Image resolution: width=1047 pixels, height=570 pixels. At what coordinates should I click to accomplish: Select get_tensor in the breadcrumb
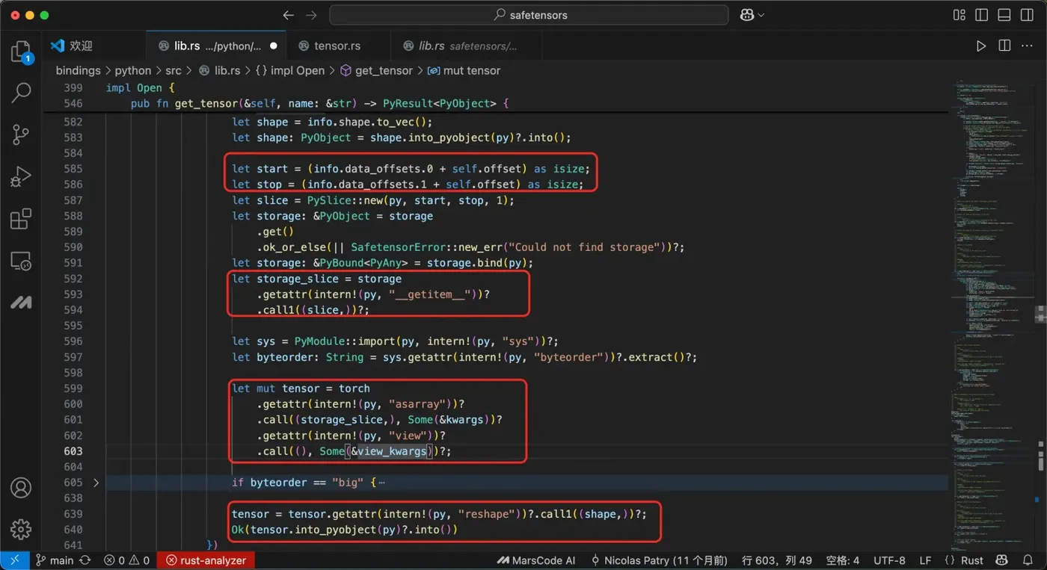(x=376, y=70)
